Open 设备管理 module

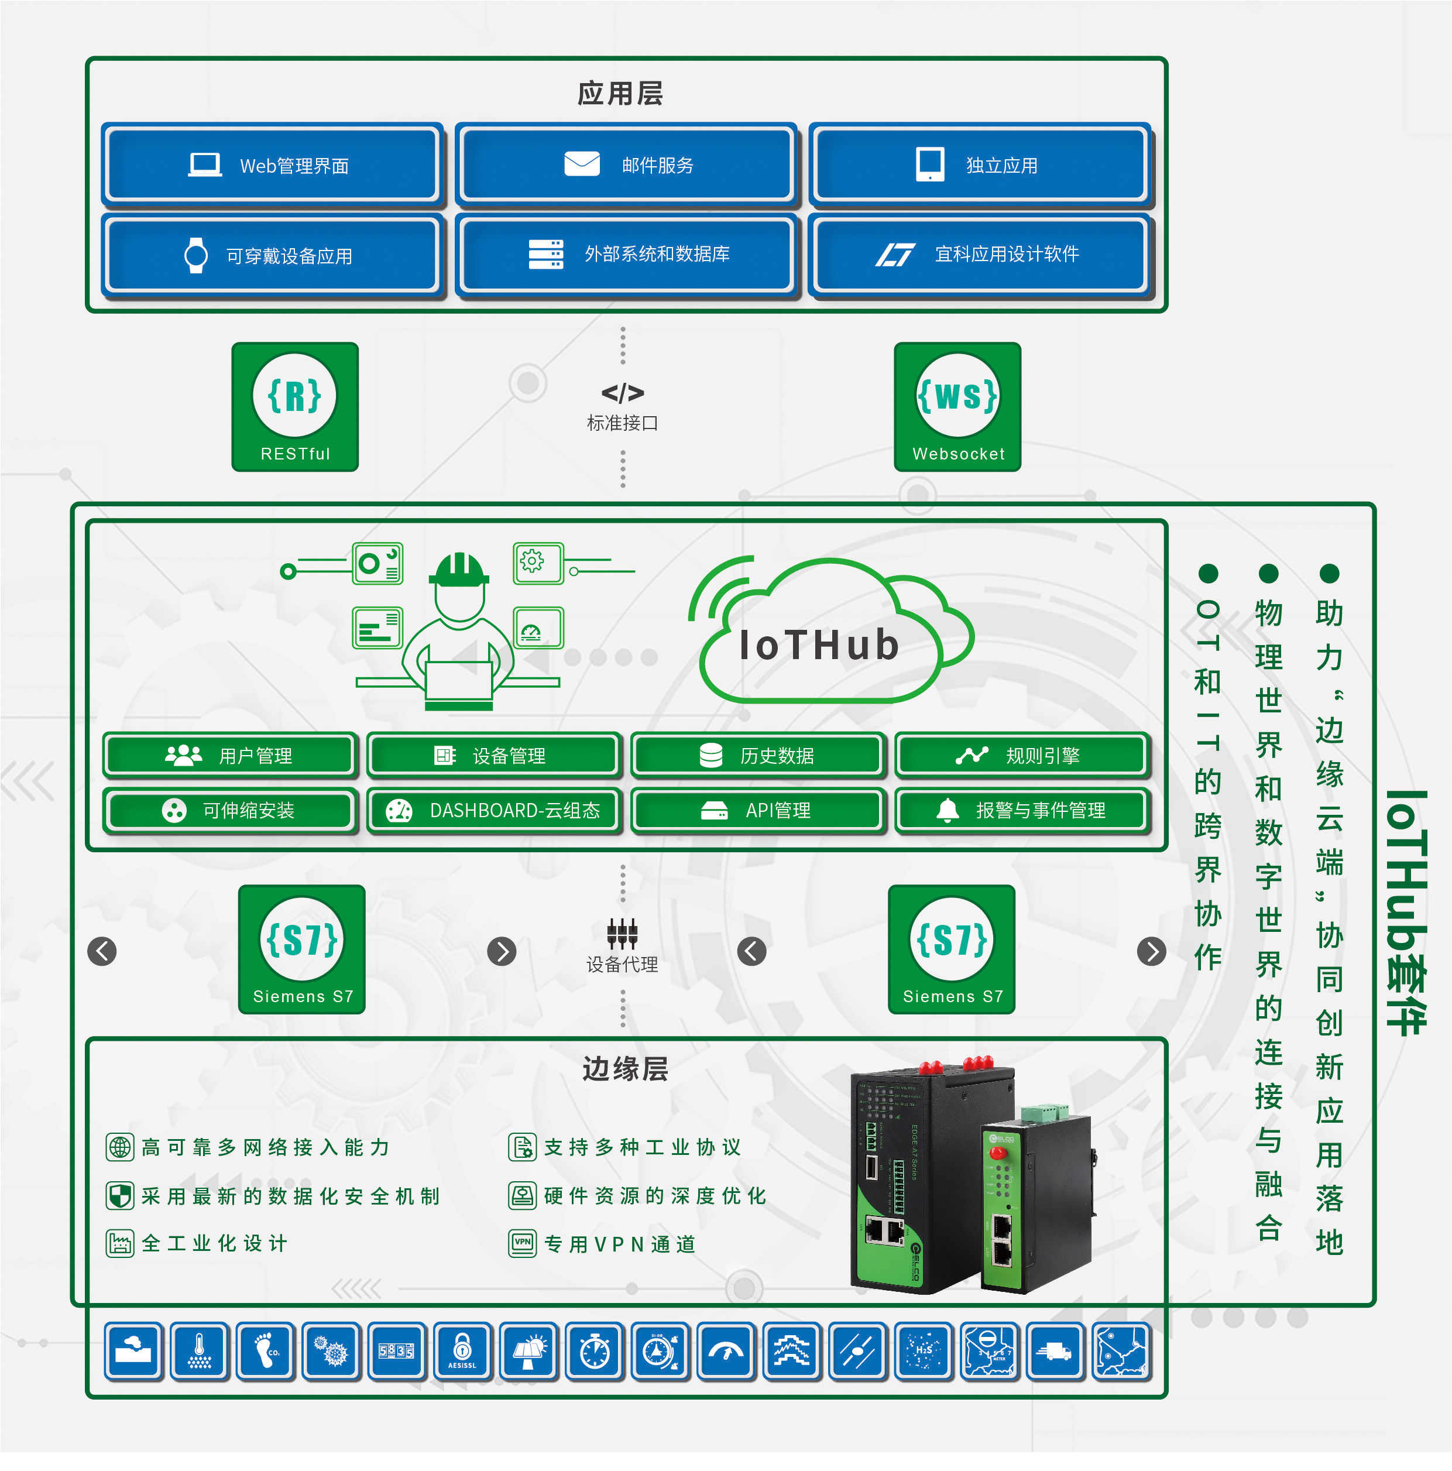point(493,756)
